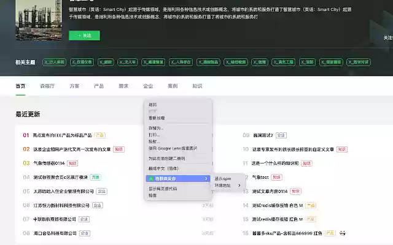Switch to the 知识 tab
Image resolution: width=393 pixels, height=245 pixels.
pyautogui.click(x=197, y=86)
